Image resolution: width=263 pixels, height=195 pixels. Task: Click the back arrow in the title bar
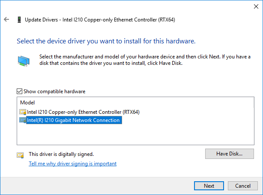[x=6, y=19]
